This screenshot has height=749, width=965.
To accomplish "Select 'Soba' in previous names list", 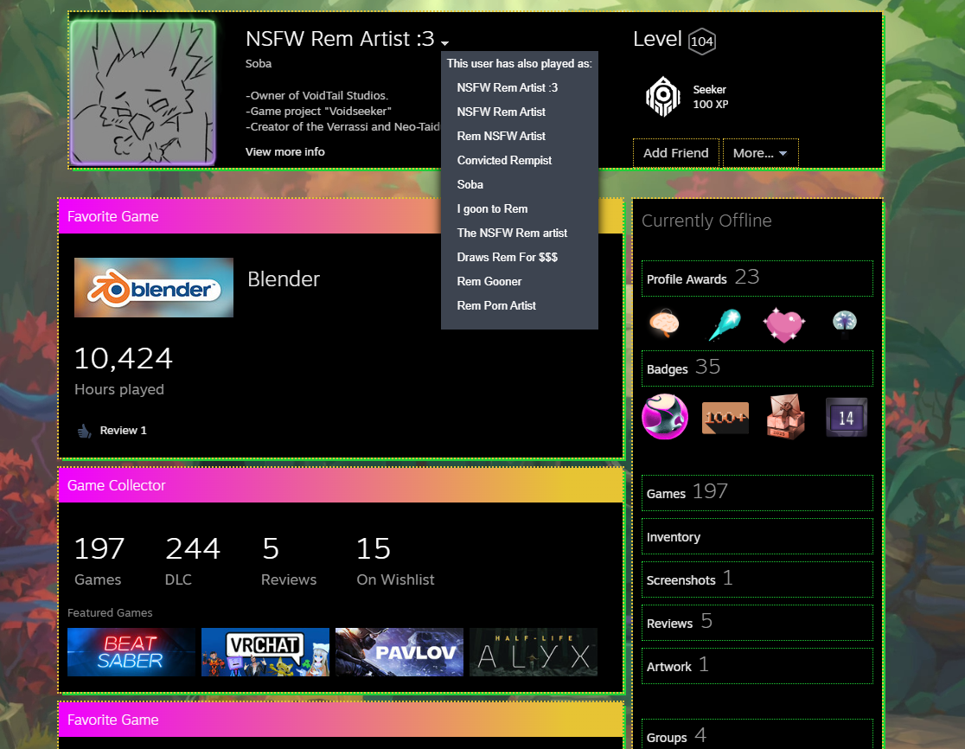I will [470, 184].
